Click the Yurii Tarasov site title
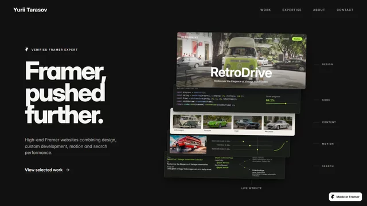 coord(30,10)
